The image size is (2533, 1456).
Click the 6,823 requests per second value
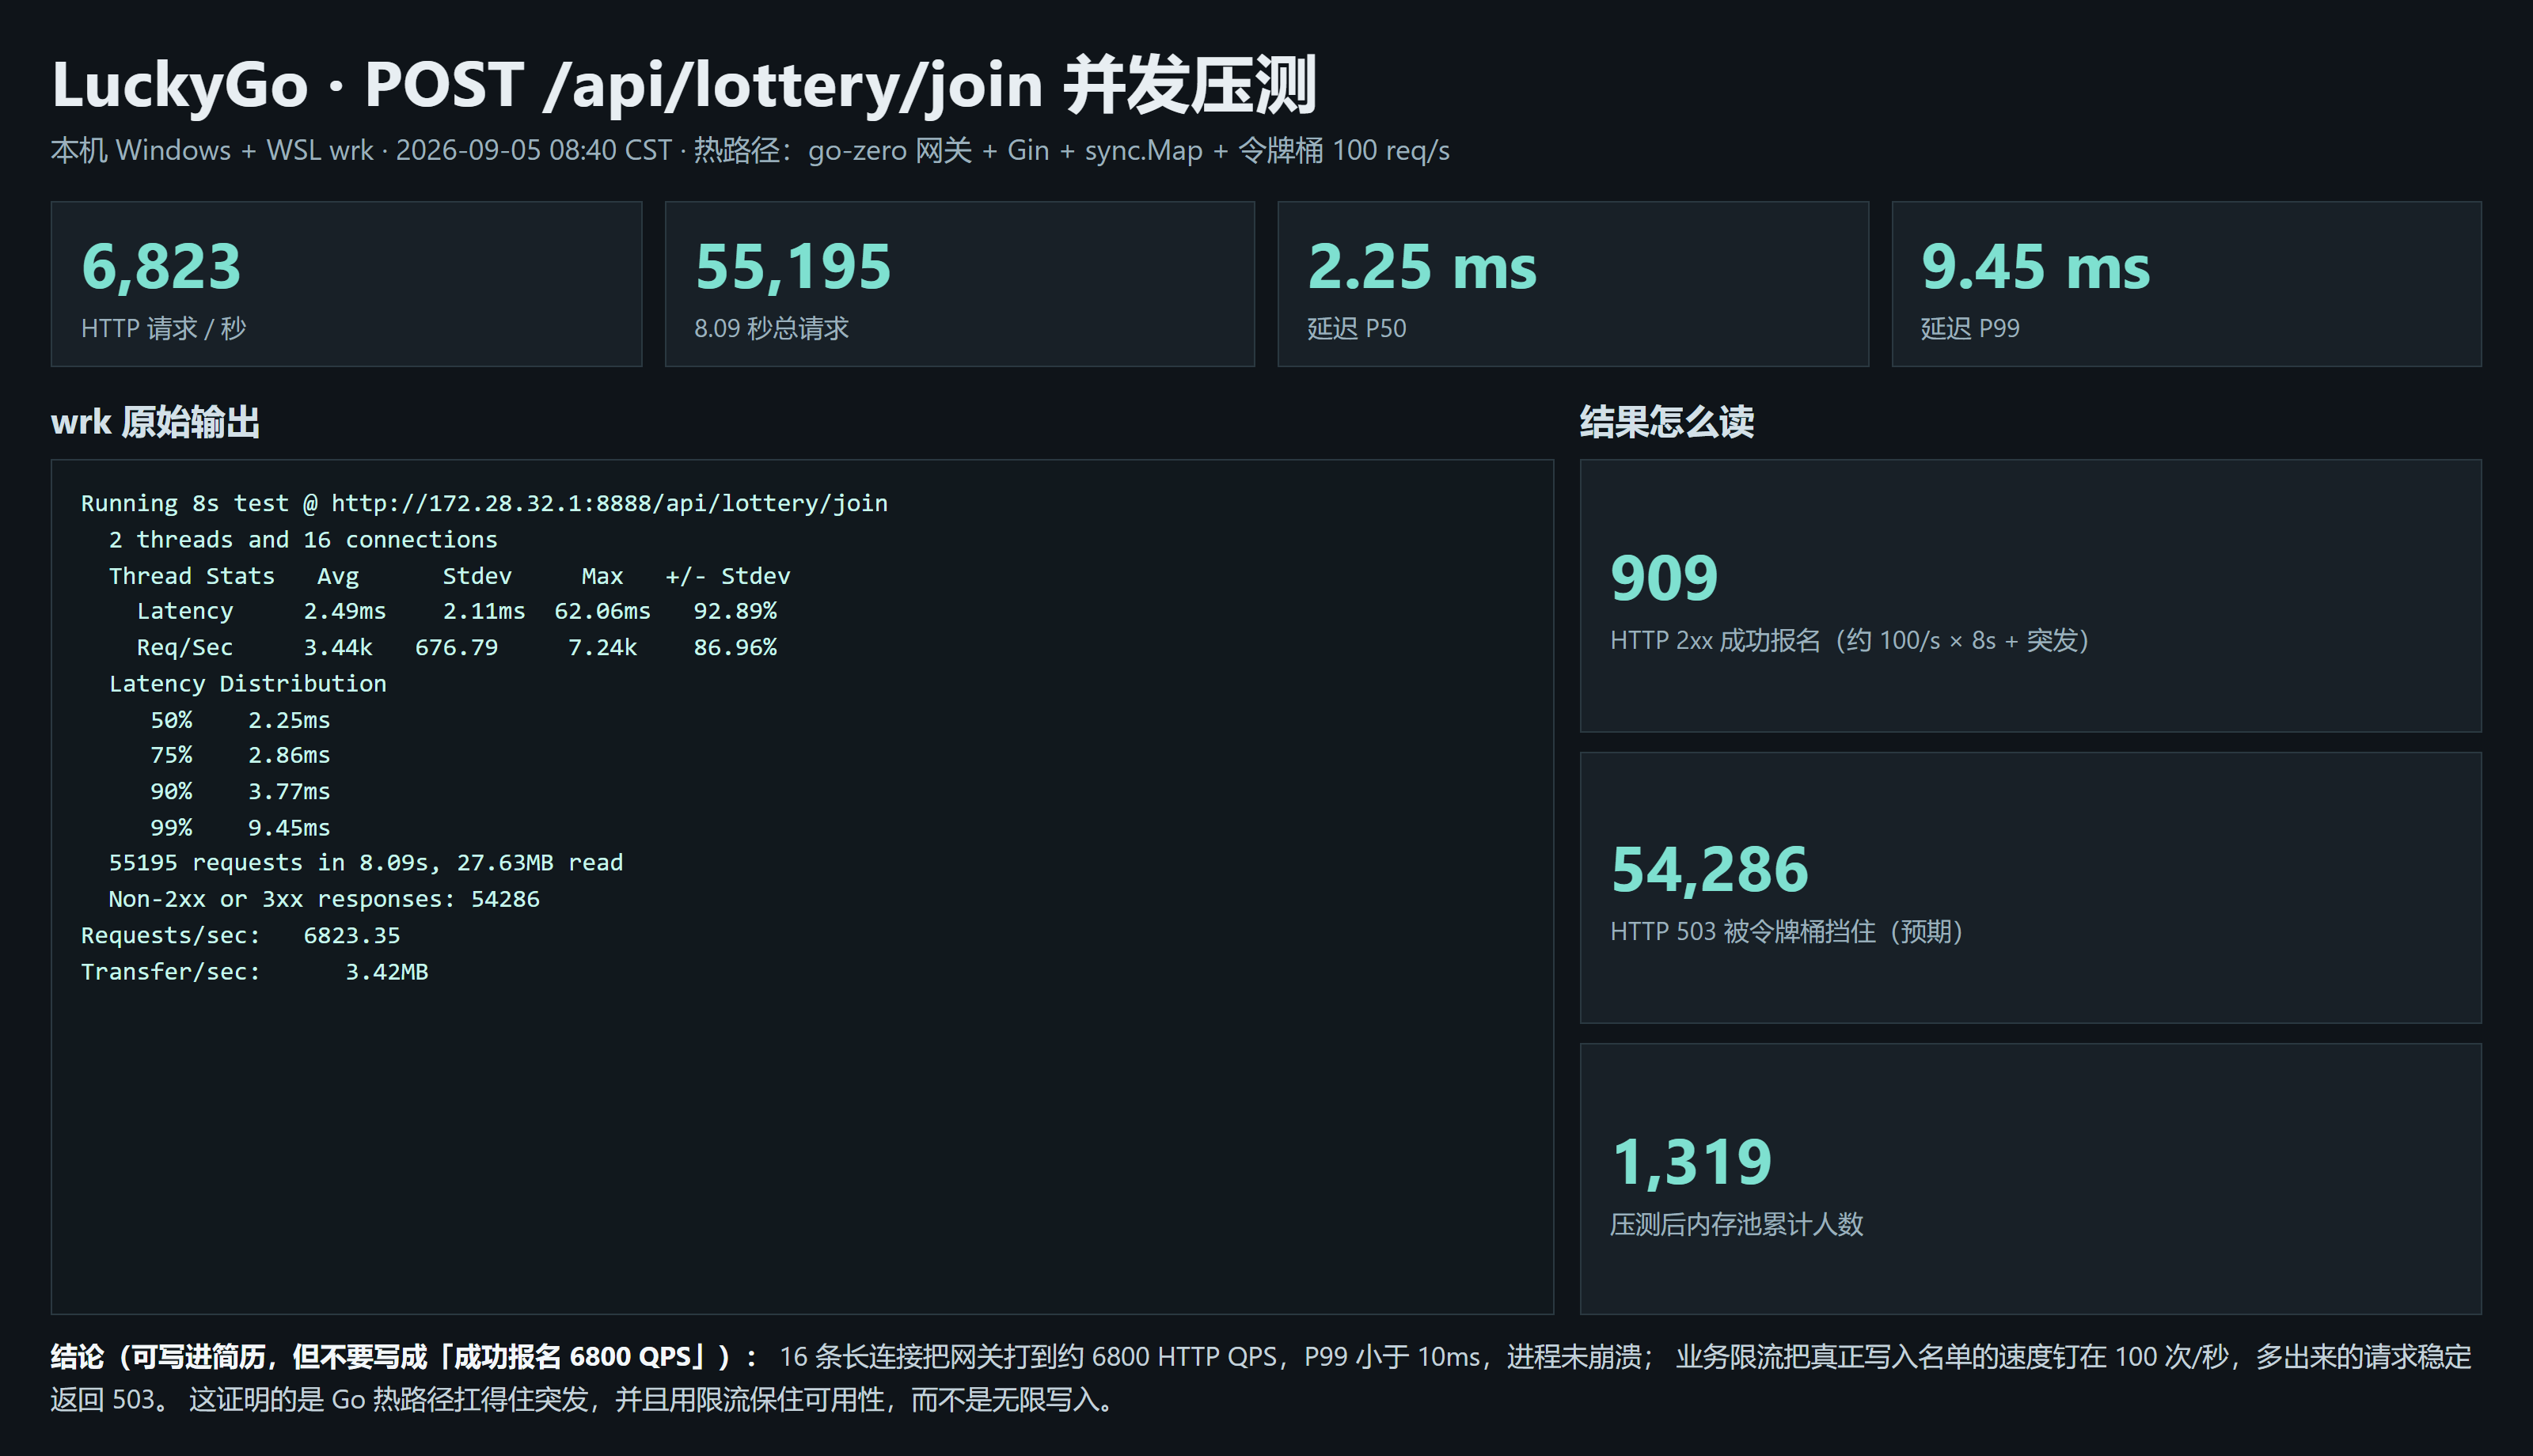(161, 267)
